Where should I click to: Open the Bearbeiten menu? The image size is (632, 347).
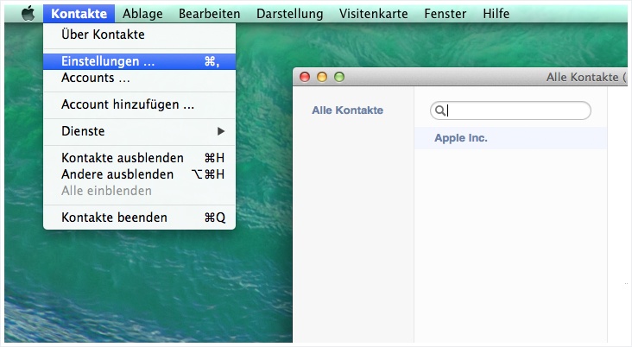click(209, 14)
